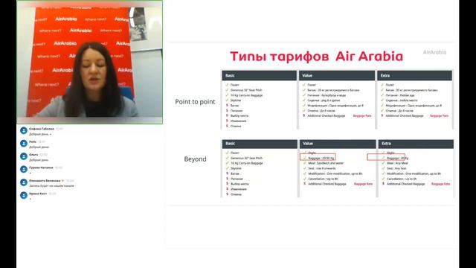Click 'Seat : row 8 onwards' line

click(322, 168)
